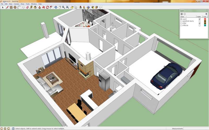
Task: Choose the Circle tool
Action: coord(15,7)
